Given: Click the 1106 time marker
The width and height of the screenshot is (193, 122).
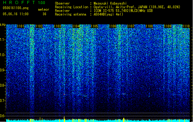Looking at the screenshot, I should coord(113,26).
